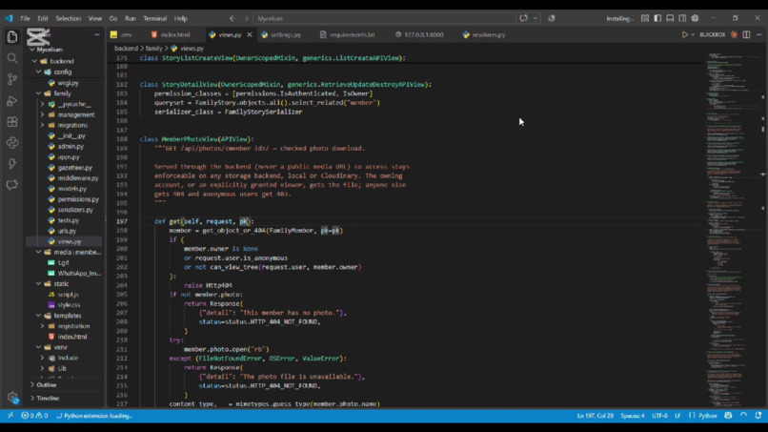Open models.py in the explorer
The width and height of the screenshot is (768, 432).
pos(72,189)
